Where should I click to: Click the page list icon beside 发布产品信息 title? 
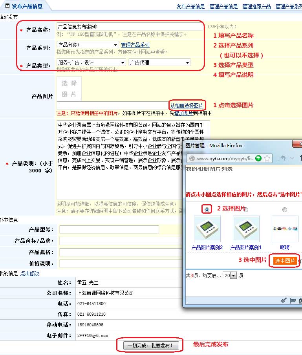click(x=7, y=6)
